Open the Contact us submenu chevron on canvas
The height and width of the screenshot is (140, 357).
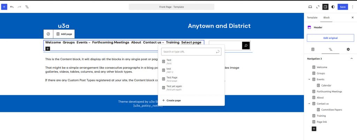(x=163, y=42)
